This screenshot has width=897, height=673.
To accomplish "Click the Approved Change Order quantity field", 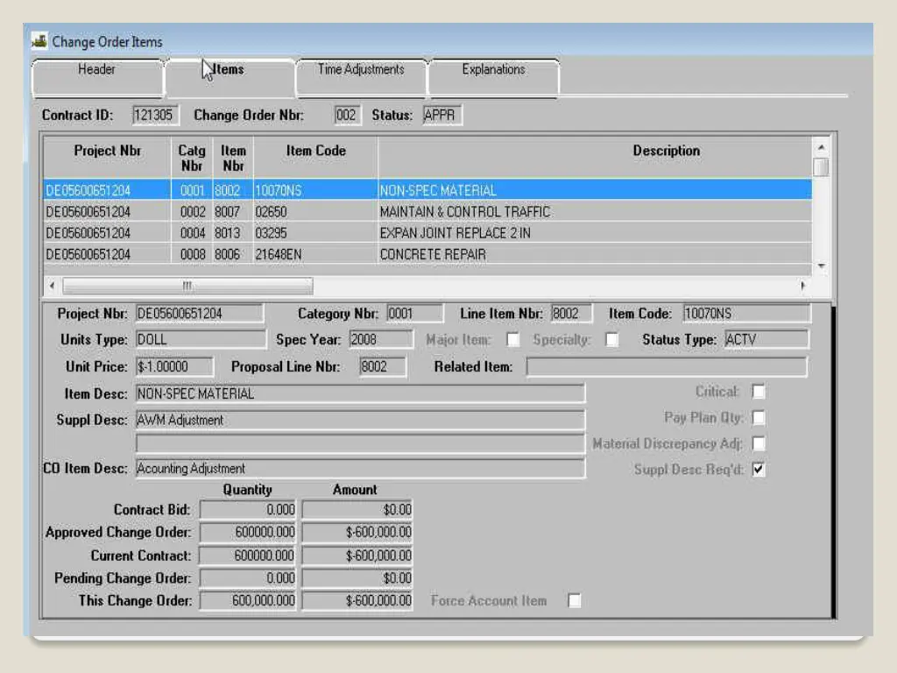I will [248, 532].
